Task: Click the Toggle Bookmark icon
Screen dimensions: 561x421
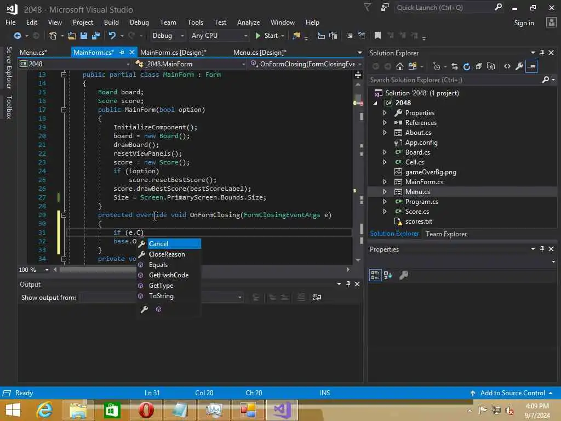Action: click(377, 36)
